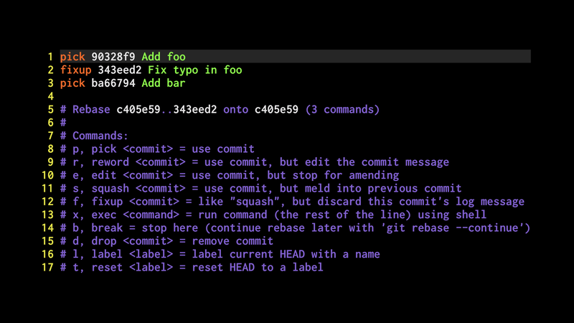The image size is (574, 323).
Task: Click line number 4 in the gutter
Action: pyautogui.click(x=51, y=96)
